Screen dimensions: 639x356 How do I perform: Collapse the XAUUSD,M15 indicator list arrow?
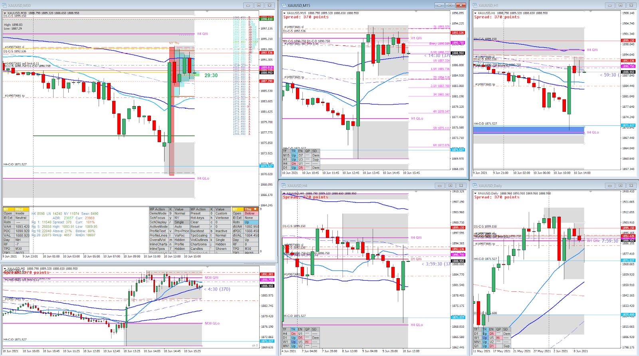pyautogui.click(x=284, y=13)
